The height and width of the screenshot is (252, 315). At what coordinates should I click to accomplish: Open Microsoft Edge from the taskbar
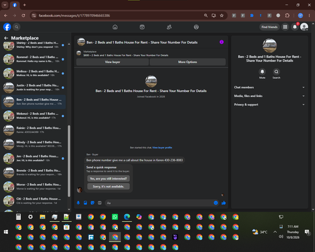[127, 217]
